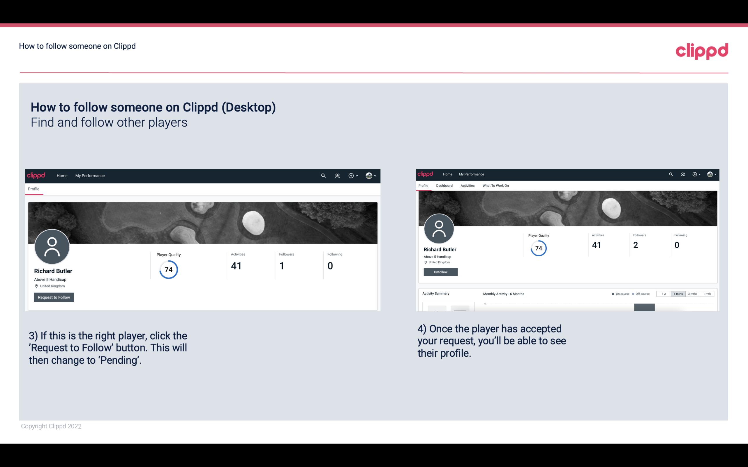The width and height of the screenshot is (748, 467).
Task: Toggle the '6 mths' activity period filter
Action: [x=678, y=294]
